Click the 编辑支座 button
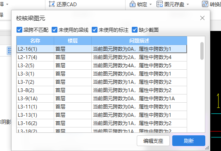 point(153,141)
